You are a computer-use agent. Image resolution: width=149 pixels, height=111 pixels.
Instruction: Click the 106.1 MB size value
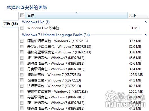pyautogui.click(x=136, y=92)
